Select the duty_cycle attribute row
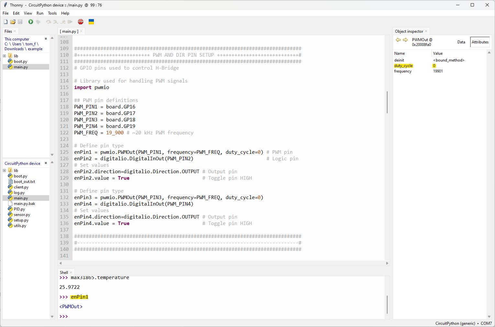This screenshot has width=495, height=327. (x=440, y=66)
